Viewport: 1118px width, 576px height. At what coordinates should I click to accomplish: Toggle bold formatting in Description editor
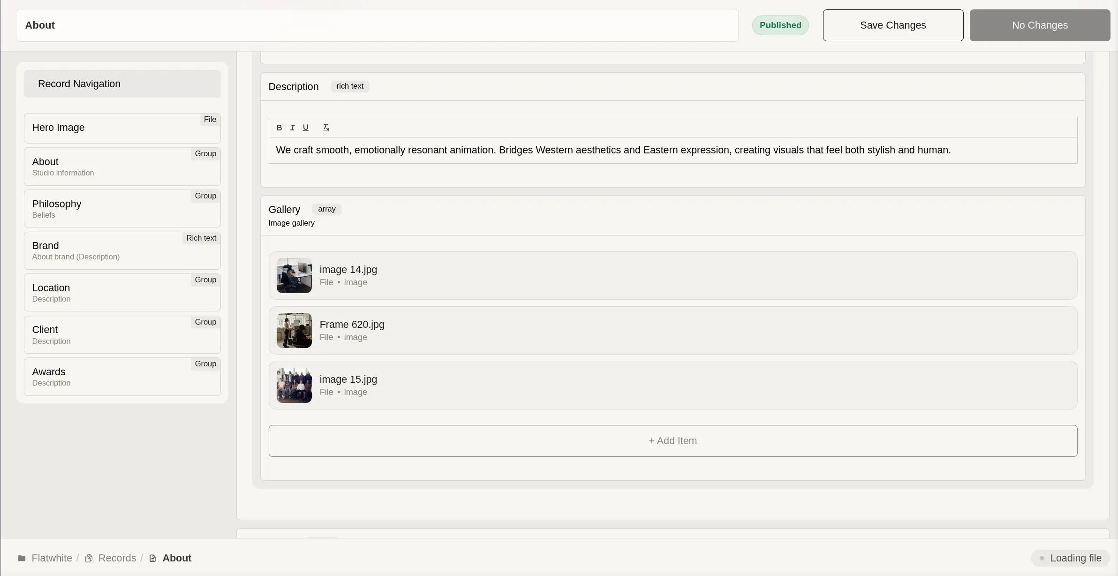tap(279, 128)
